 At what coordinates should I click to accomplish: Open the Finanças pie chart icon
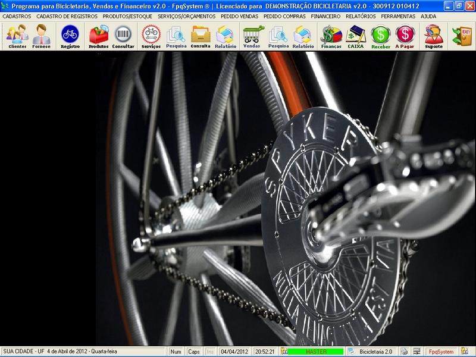pyautogui.click(x=331, y=36)
